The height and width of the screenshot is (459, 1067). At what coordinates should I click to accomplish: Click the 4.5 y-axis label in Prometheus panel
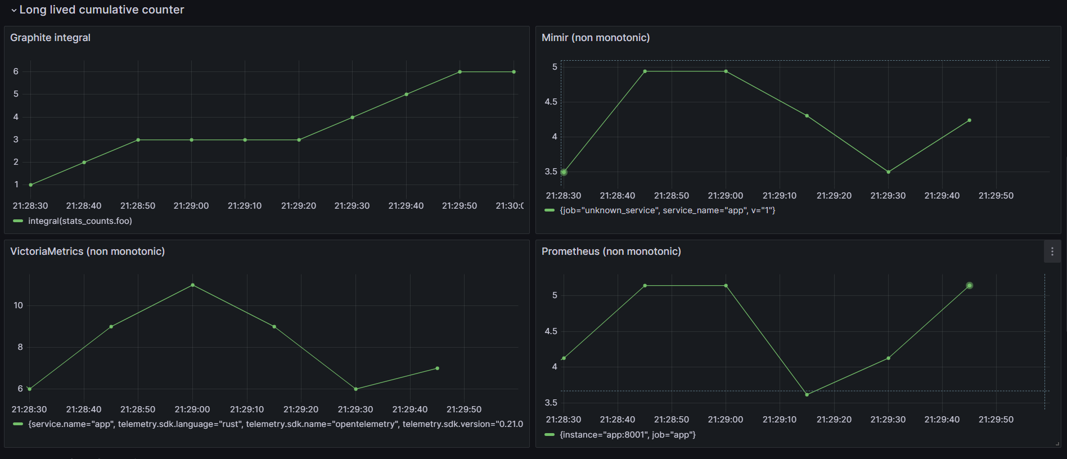551,331
